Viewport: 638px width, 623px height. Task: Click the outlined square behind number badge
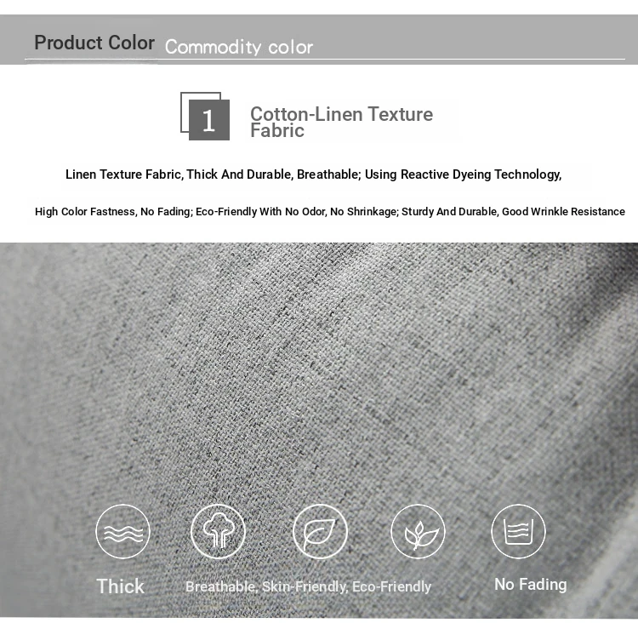(x=201, y=112)
